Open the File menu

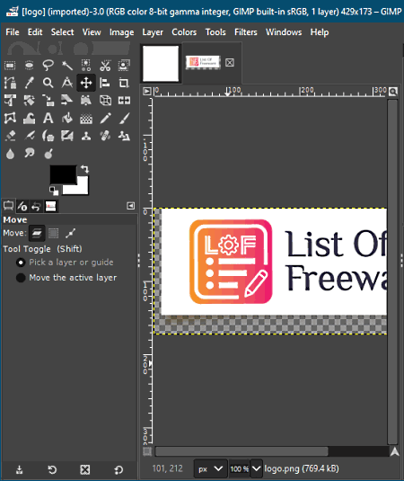pos(13,32)
